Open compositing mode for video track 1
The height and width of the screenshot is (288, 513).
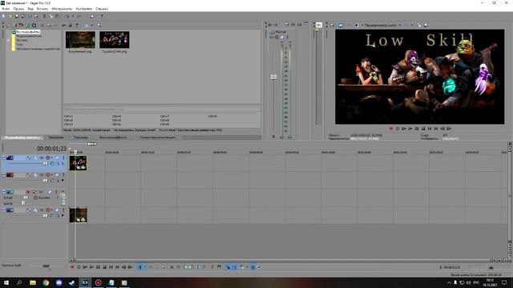52,163
